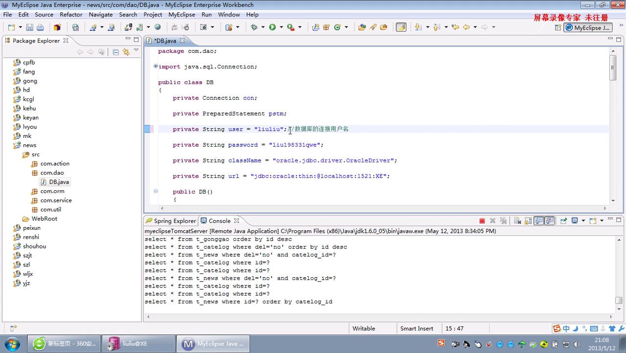This screenshot has height=353, width=626.
Task: Click the New Java Package icon
Action: tap(326, 27)
